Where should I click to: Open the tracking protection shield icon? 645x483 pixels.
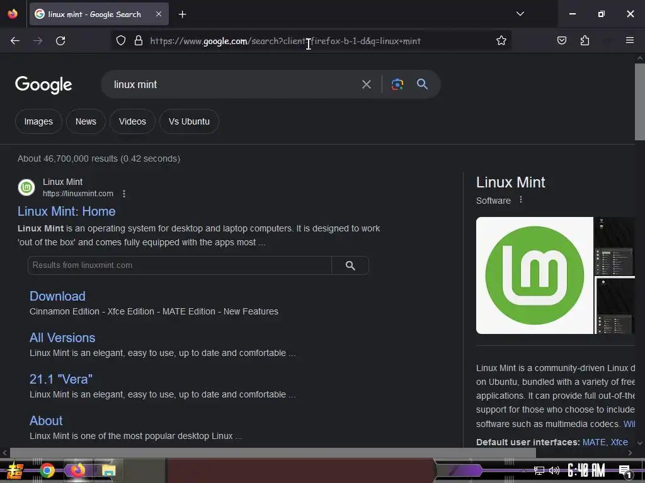120,41
